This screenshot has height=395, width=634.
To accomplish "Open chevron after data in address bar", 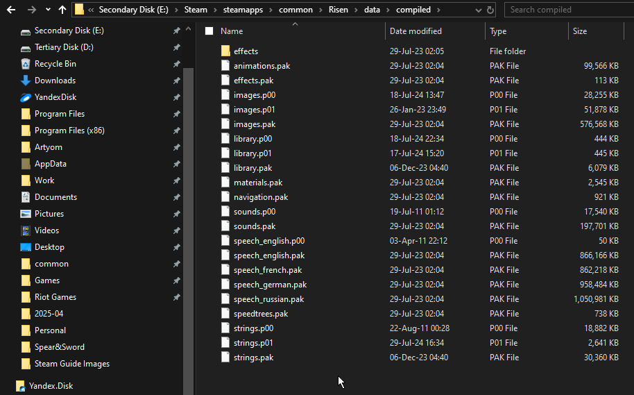I will point(388,10).
